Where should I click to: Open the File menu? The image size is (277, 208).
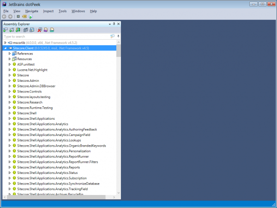6,11
